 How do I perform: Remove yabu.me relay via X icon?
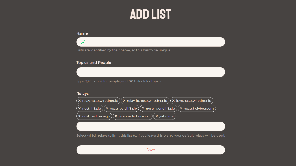point(156,116)
